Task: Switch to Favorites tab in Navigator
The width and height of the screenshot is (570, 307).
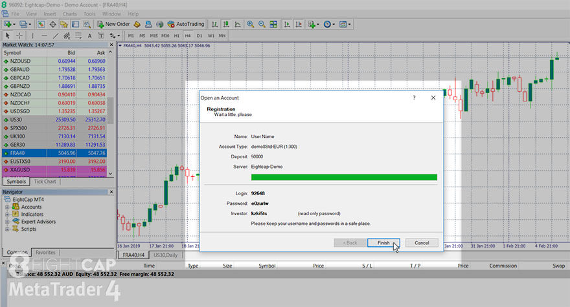Action: [x=46, y=252]
